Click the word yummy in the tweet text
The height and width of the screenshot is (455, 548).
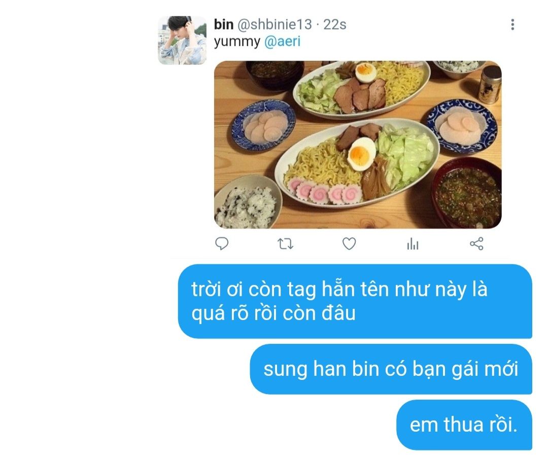click(x=237, y=42)
